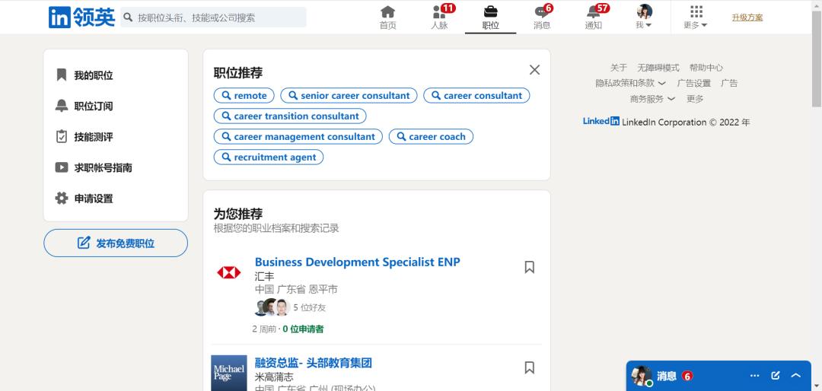822x391 pixels.
Task: Open 消息 messages icon in top bar
Action: 542,17
